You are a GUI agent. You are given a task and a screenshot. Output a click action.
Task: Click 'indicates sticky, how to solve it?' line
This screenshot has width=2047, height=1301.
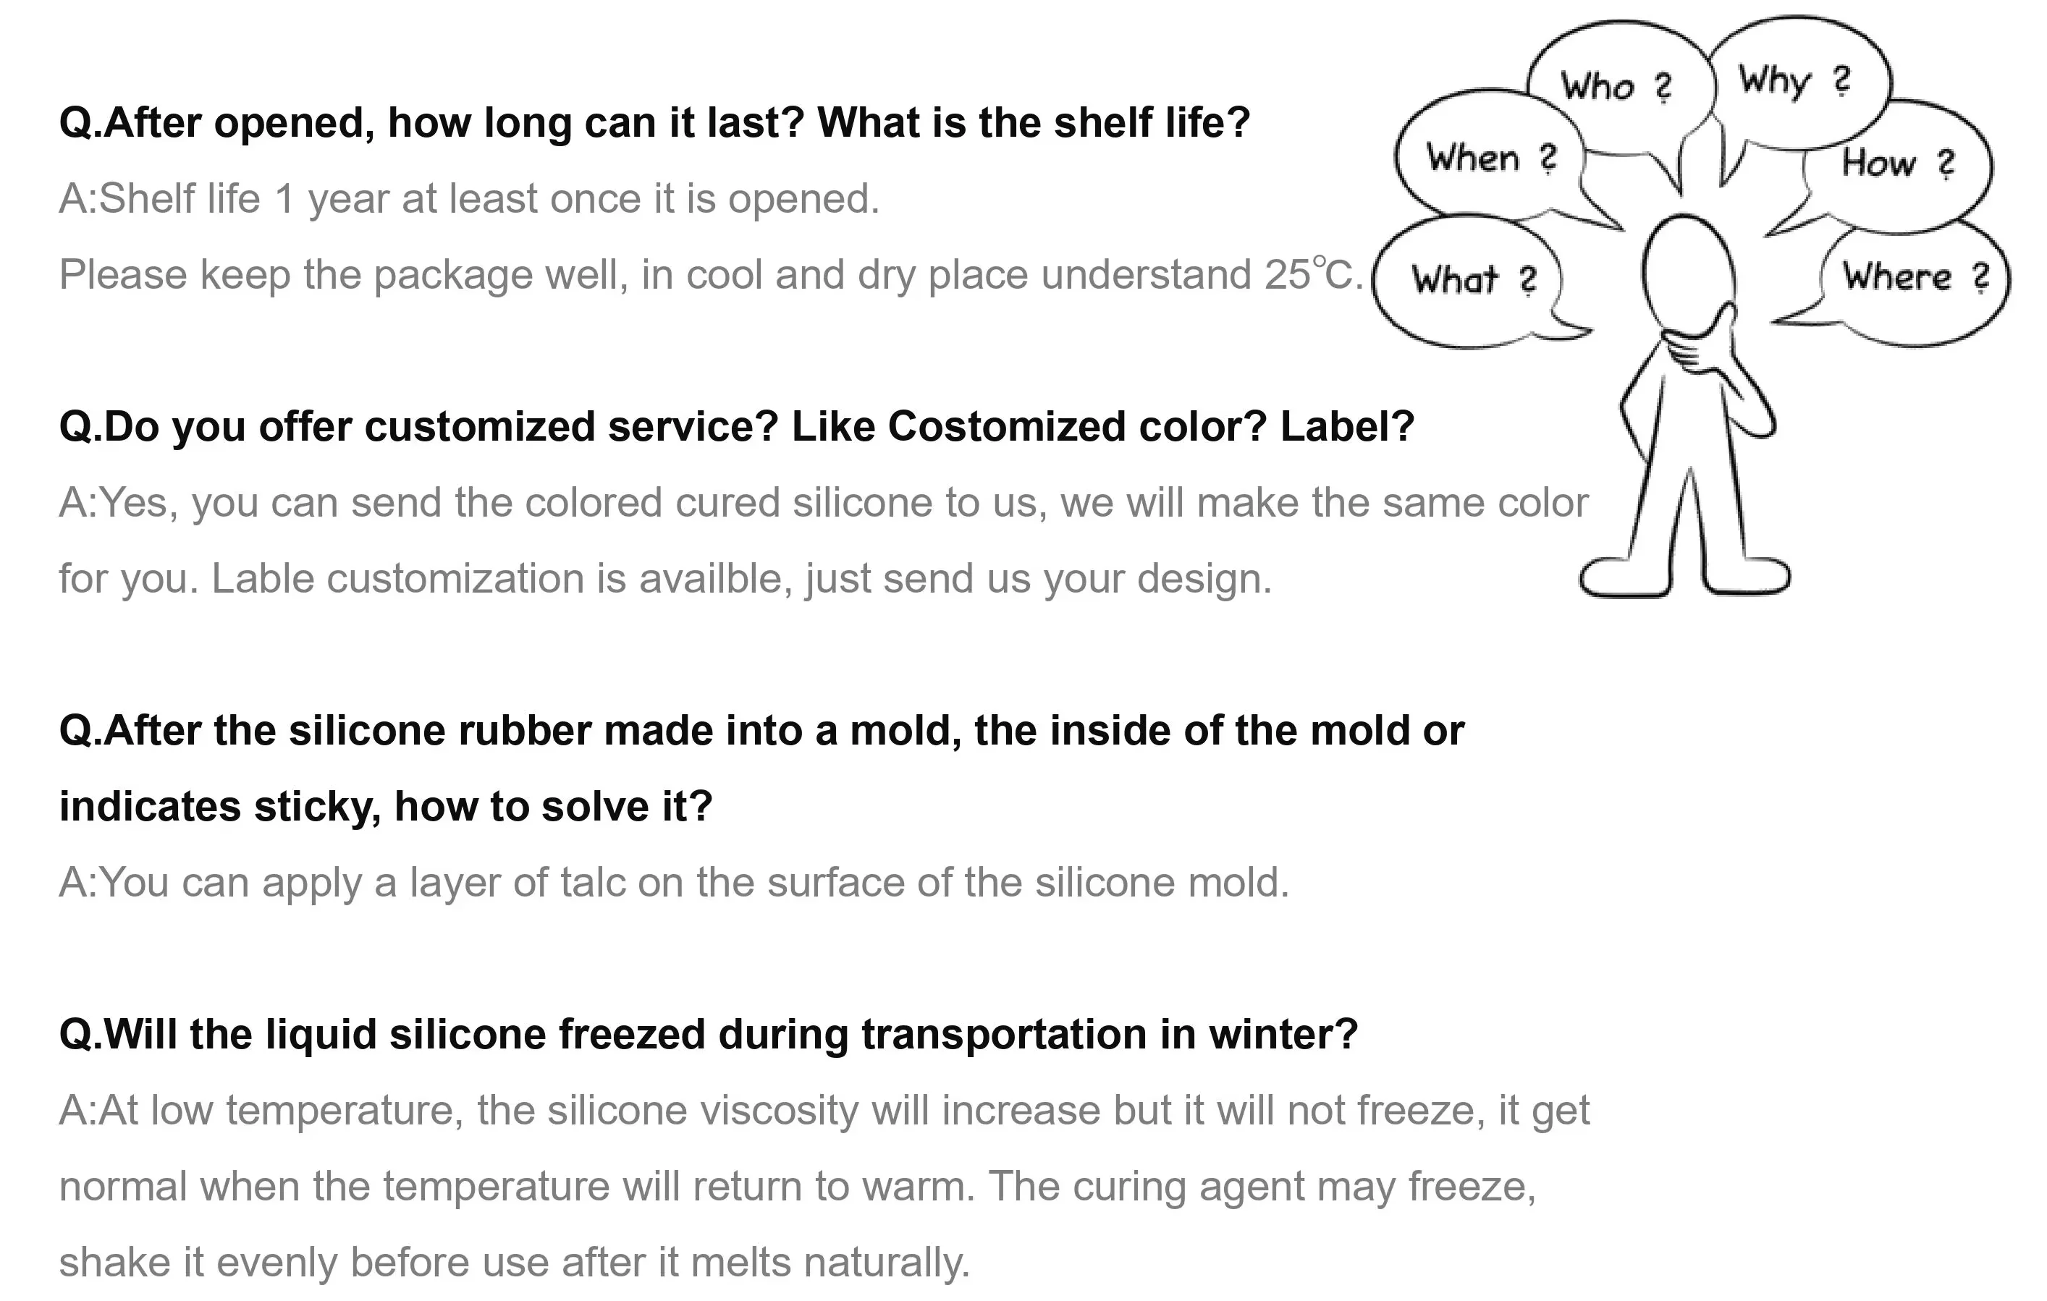pyautogui.click(x=385, y=807)
